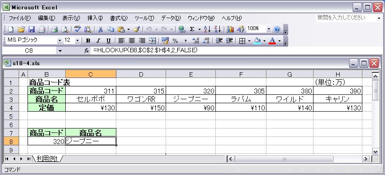Toggle Italic formatting button

[98, 41]
